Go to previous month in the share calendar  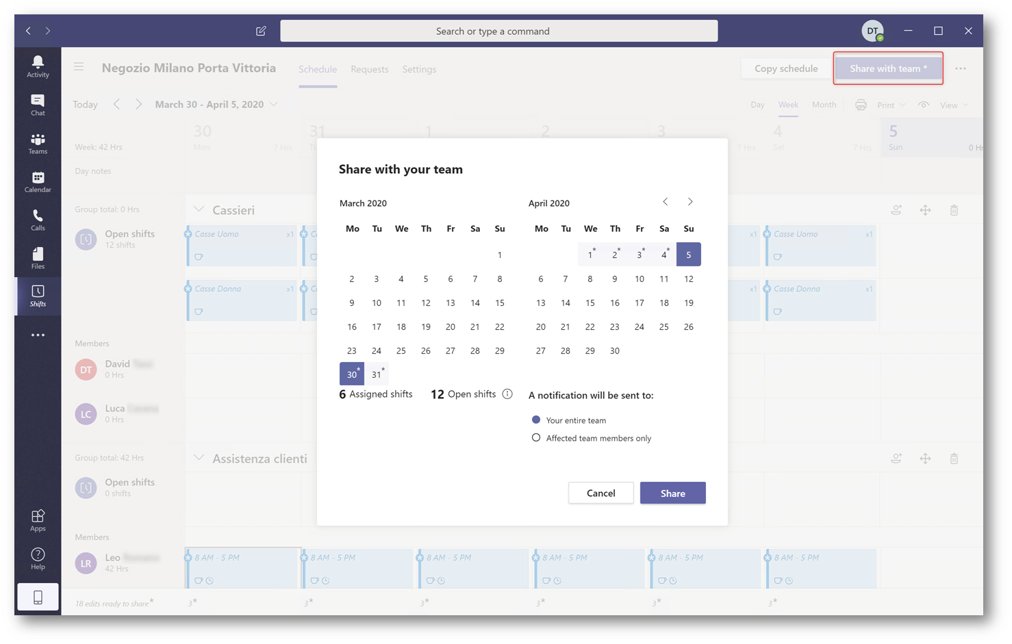point(666,202)
